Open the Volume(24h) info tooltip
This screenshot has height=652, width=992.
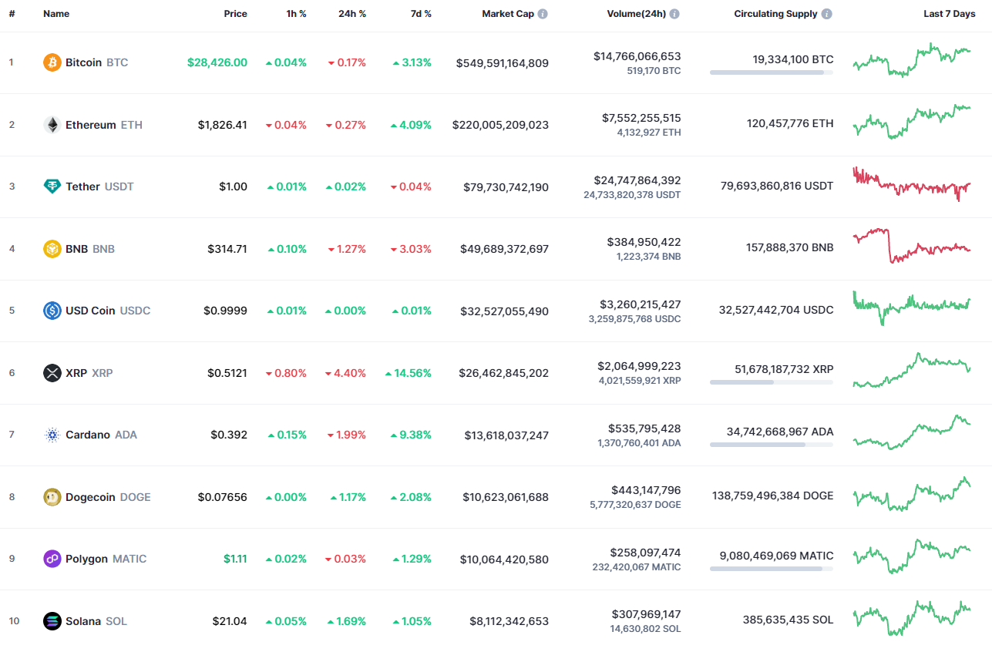click(676, 13)
